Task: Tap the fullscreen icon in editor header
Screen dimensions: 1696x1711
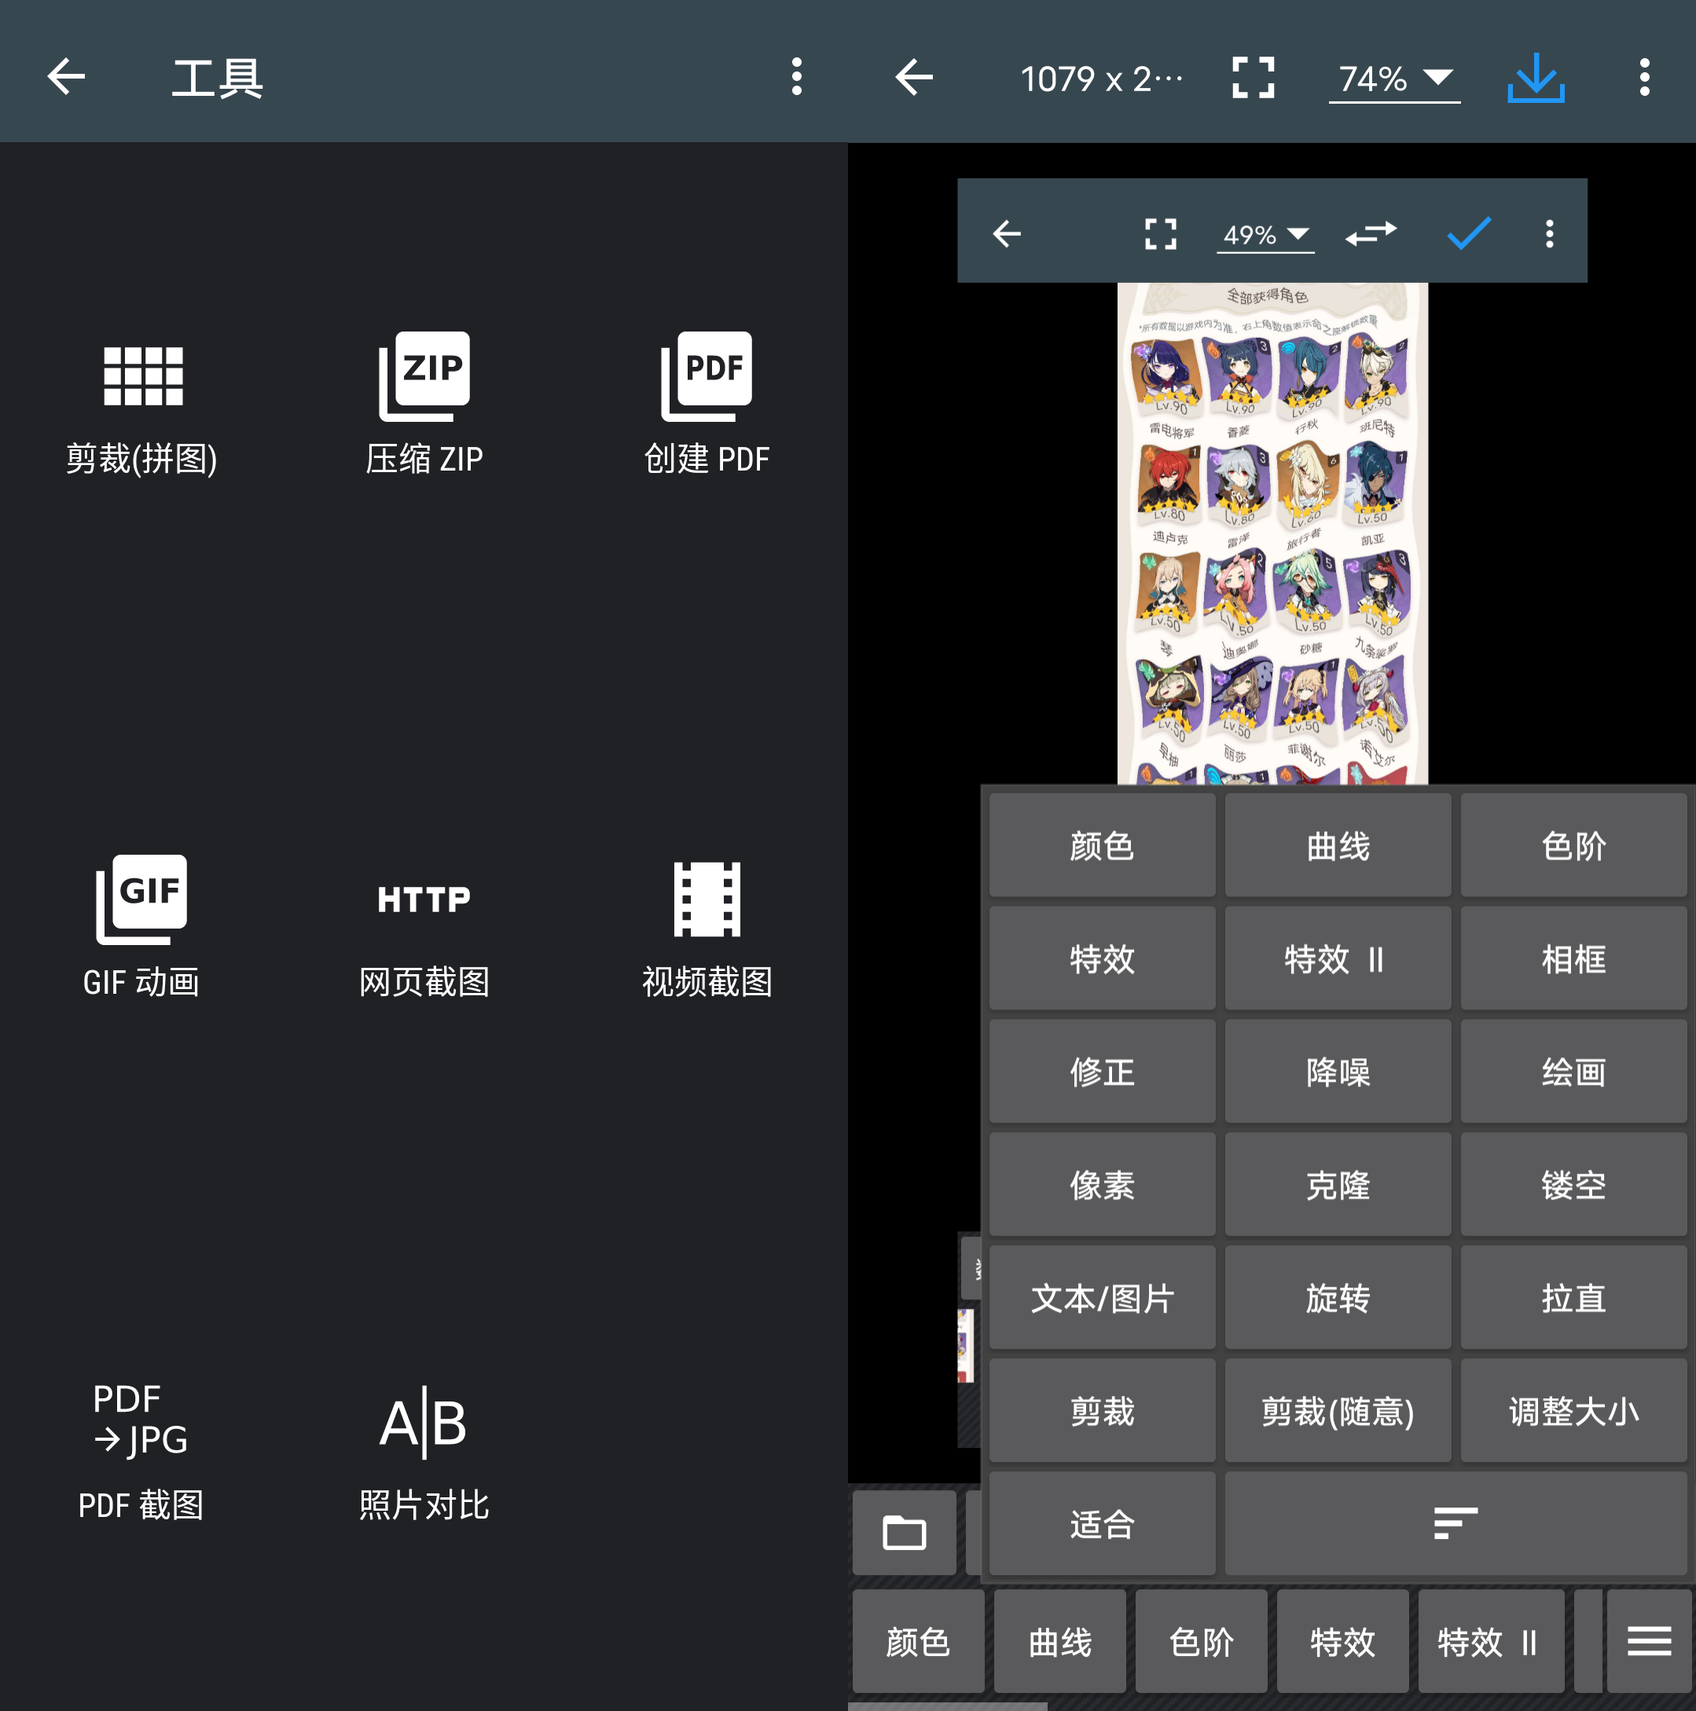Action: coord(1253,77)
